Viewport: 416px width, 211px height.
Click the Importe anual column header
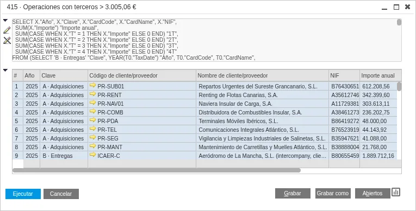pos(381,75)
